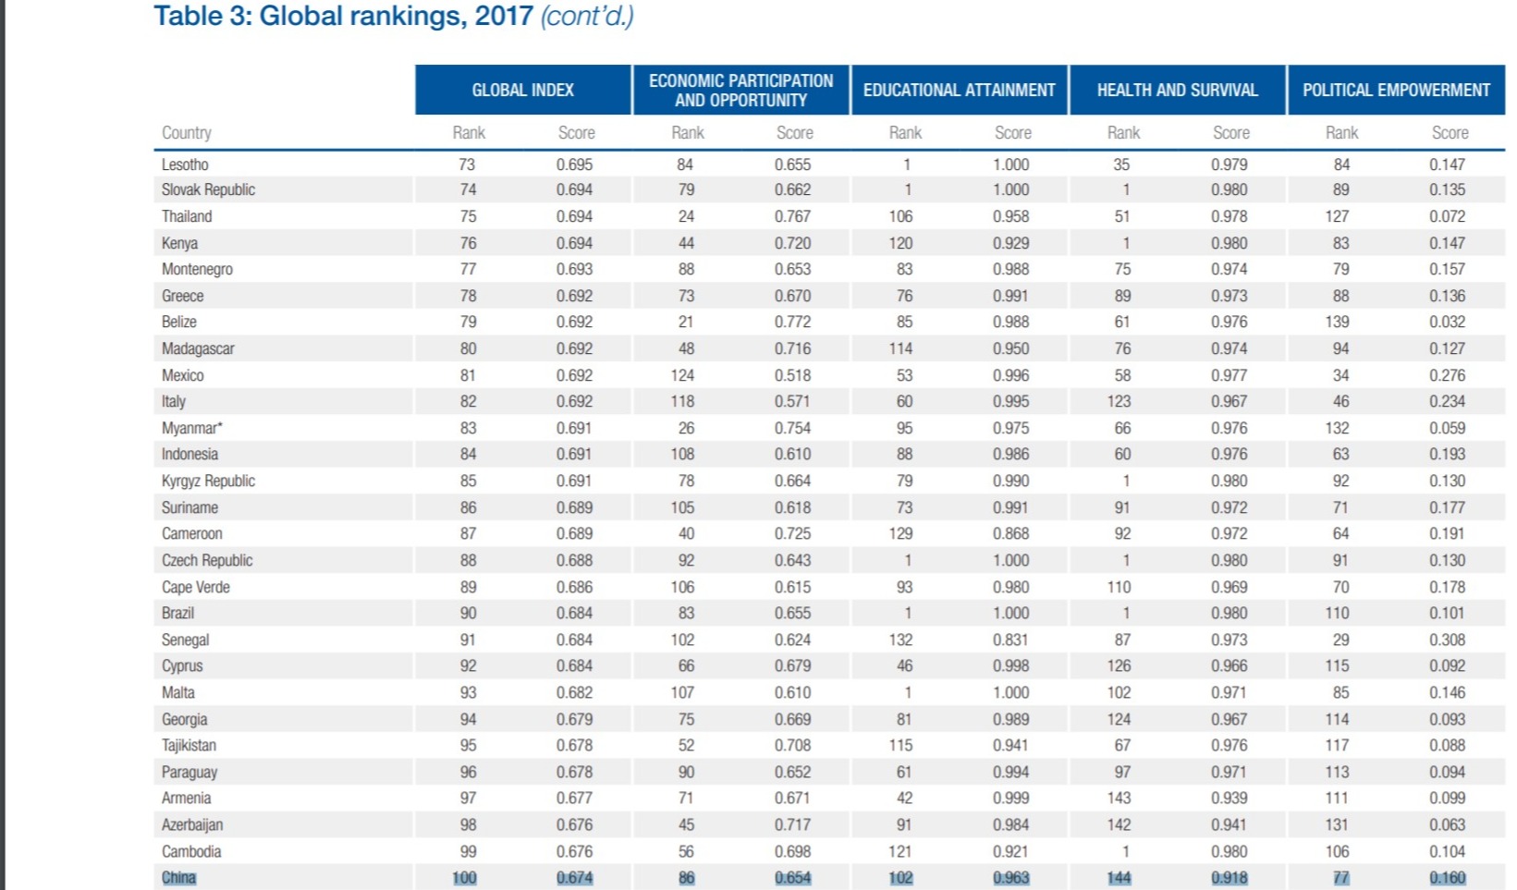1517x890 pixels.
Task: Click the country name Suriname
Action: coord(190,507)
